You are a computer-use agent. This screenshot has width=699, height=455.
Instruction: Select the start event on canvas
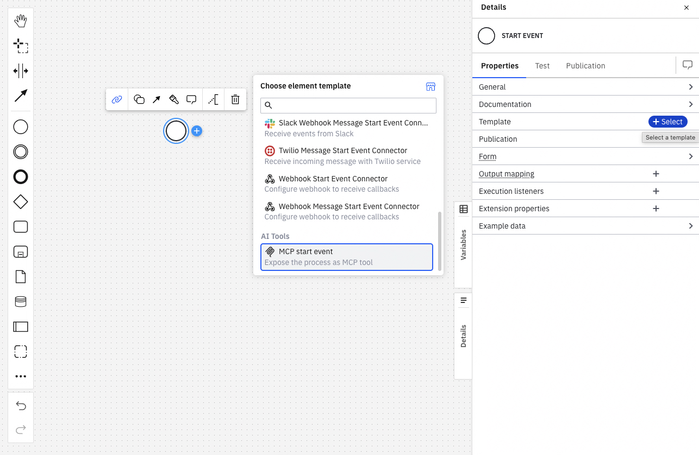click(176, 131)
